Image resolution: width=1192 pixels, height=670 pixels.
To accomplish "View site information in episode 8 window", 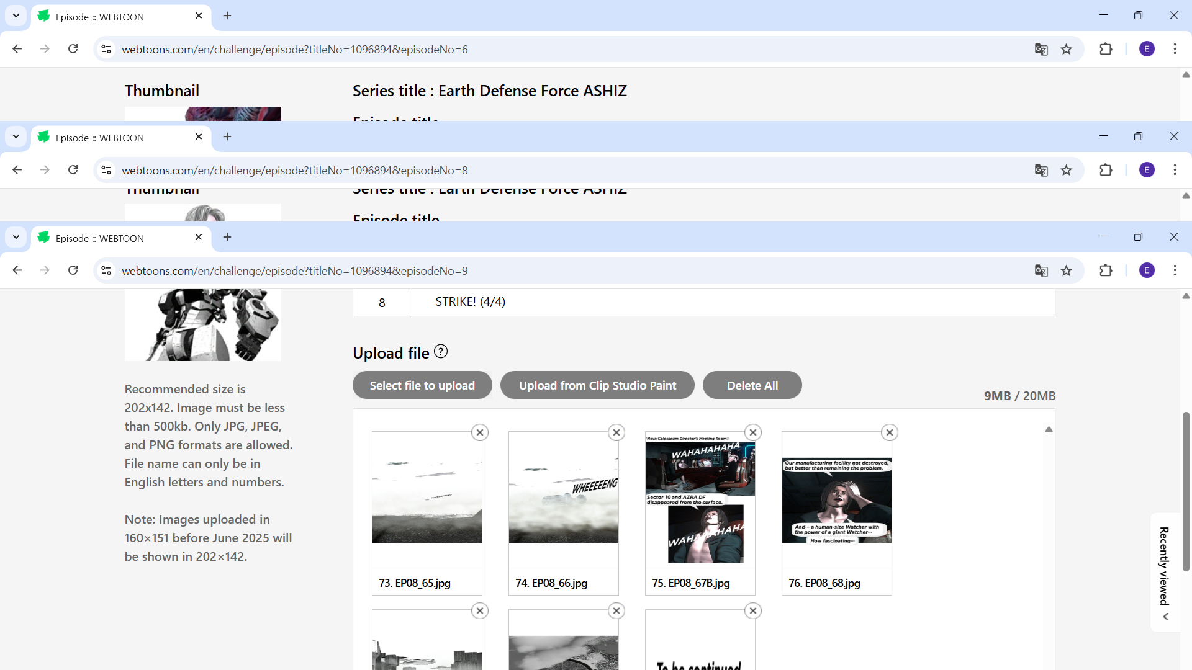I will [106, 170].
